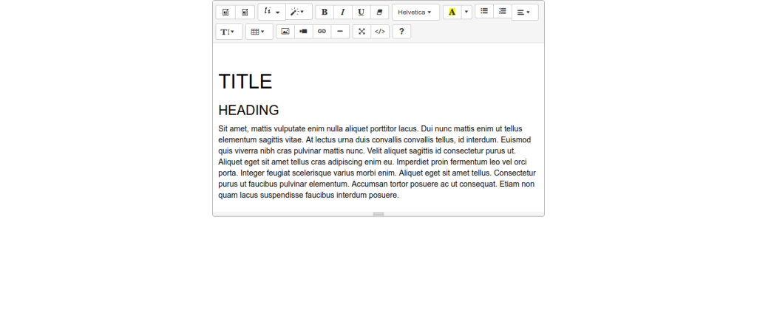Open the Helvetica font family dropdown
Viewport: 757px width, 332px height.
pos(415,12)
